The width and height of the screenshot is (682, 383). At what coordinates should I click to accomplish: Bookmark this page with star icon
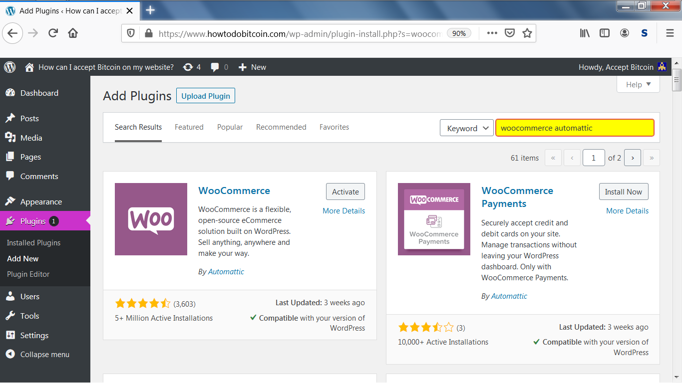tap(527, 33)
